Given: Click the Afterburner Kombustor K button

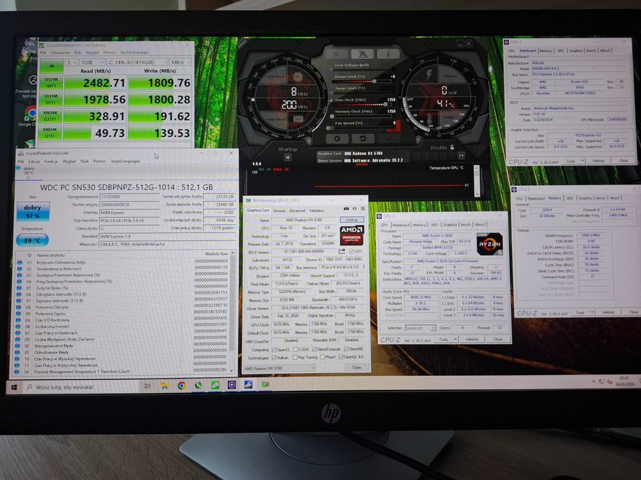Looking at the screenshot, I should pos(337,53).
